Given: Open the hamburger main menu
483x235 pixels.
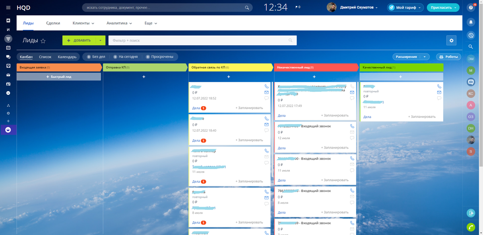Looking at the screenshot, I should coord(8,8).
